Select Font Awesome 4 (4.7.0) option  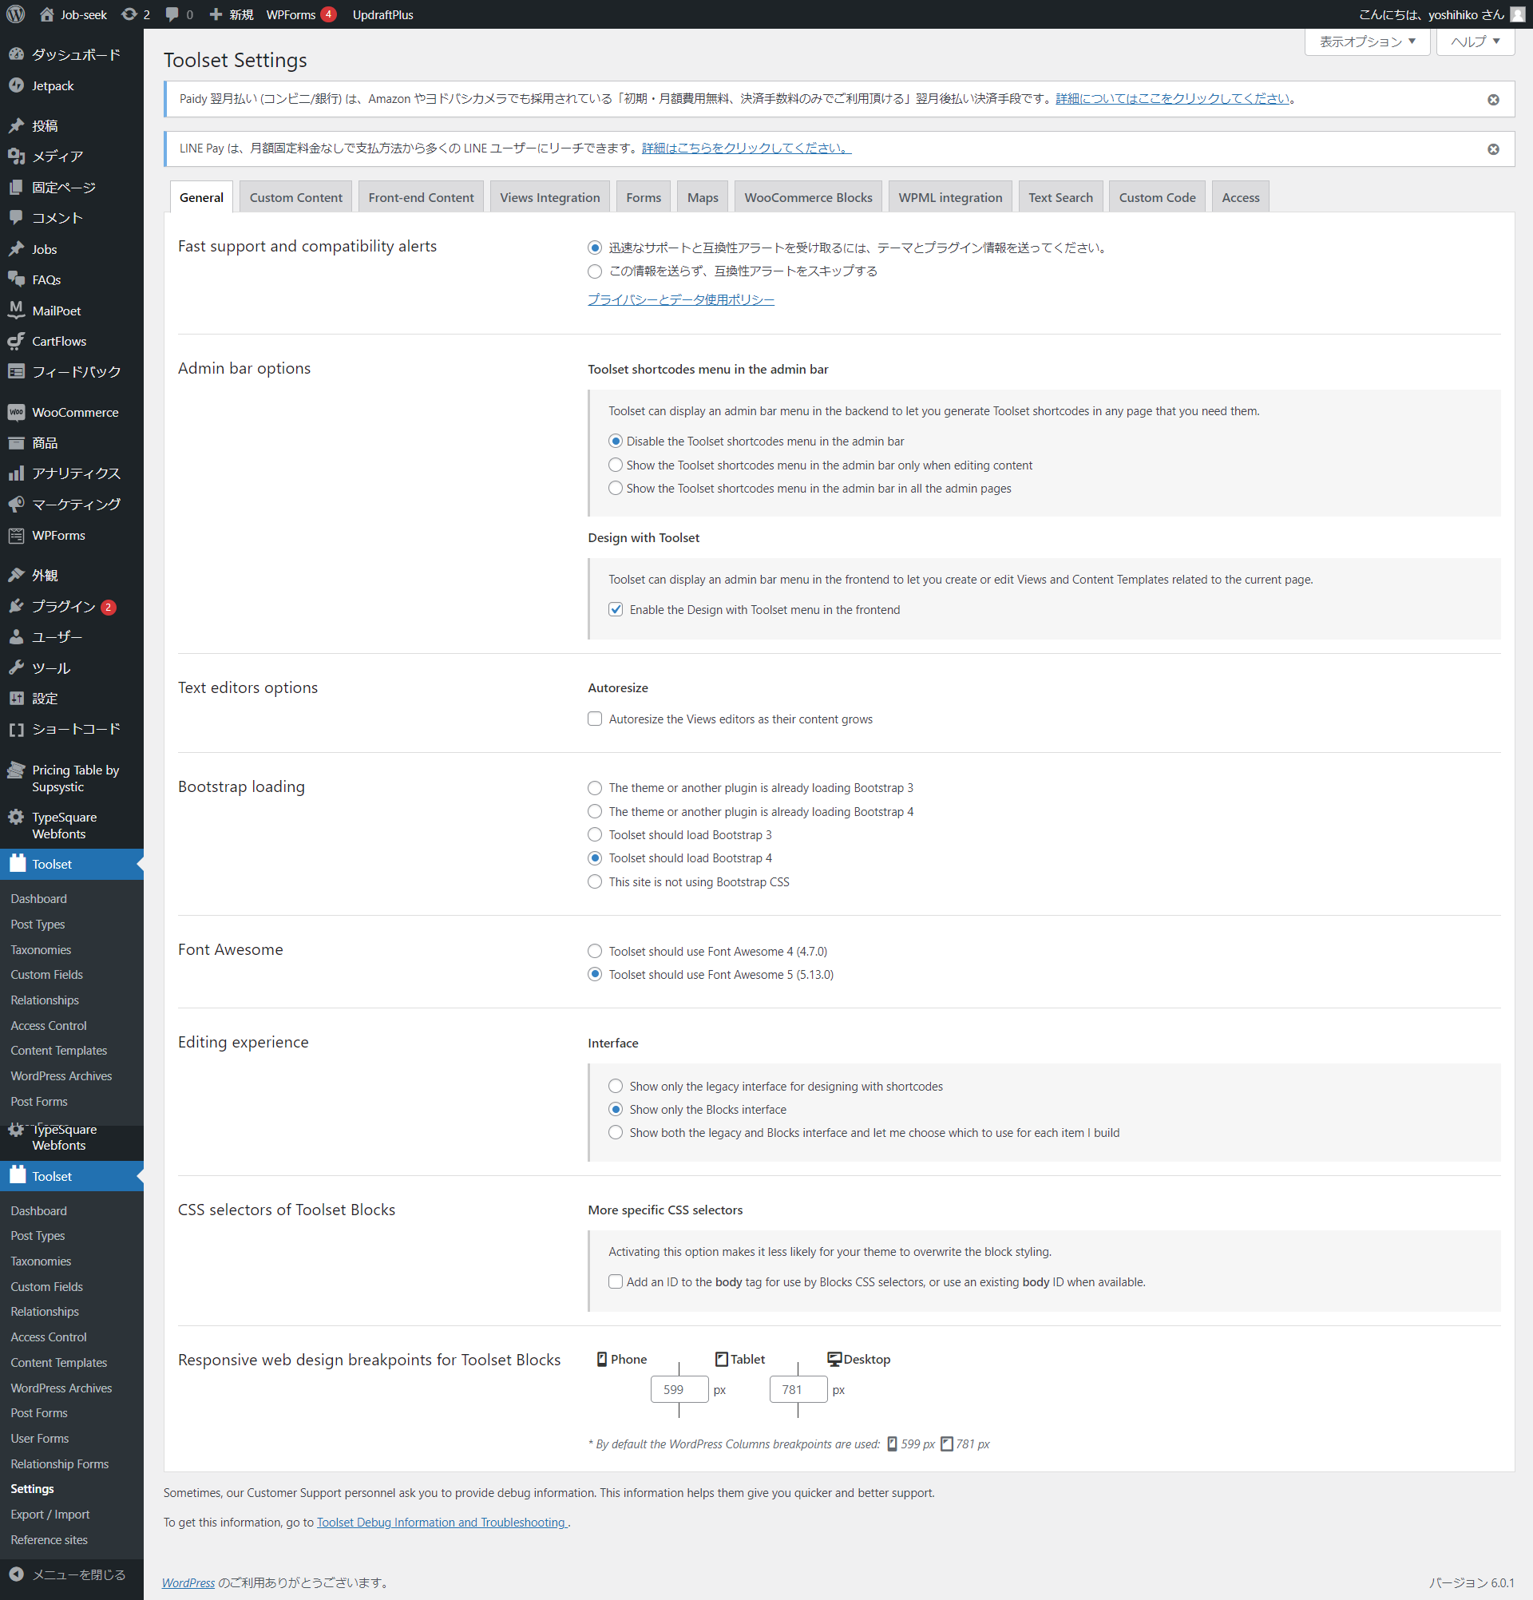[x=595, y=951]
